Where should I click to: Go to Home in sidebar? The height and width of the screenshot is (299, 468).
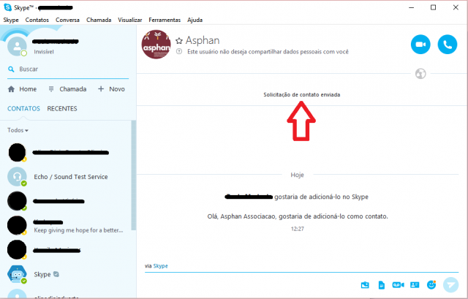click(22, 89)
